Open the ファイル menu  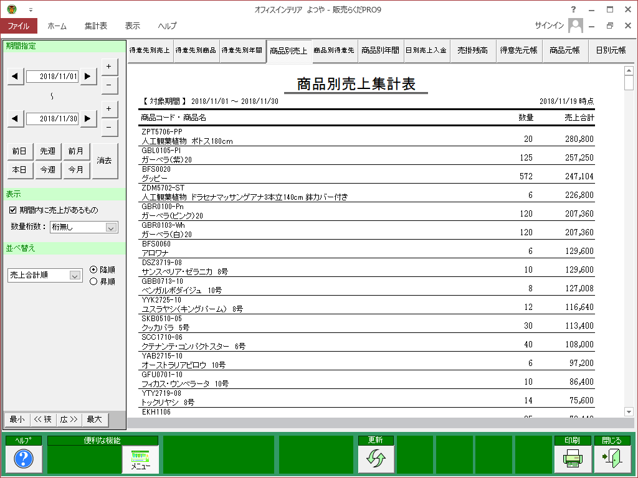click(19, 26)
